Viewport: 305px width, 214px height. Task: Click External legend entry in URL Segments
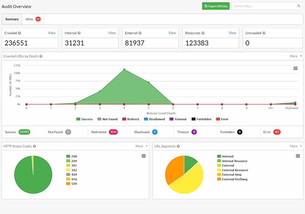tap(225, 165)
